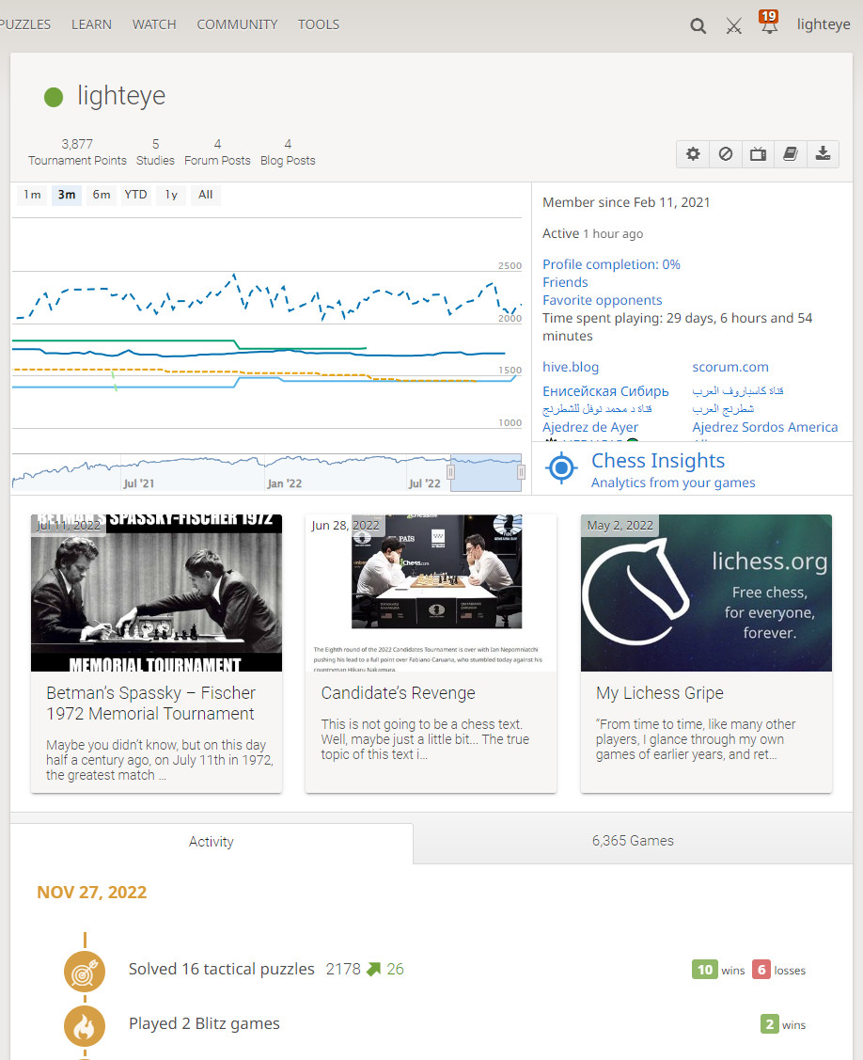
Task: Open My Lichess Gripe blog thumbnail
Action: [x=706, y=593]
